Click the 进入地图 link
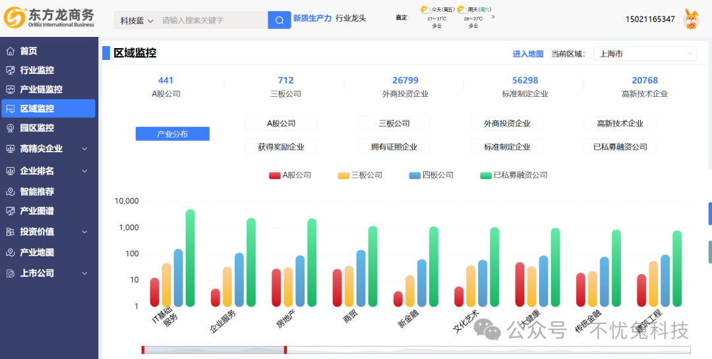Screen dimensions: 712x359 pyautogui.click(x=528, y=54)
